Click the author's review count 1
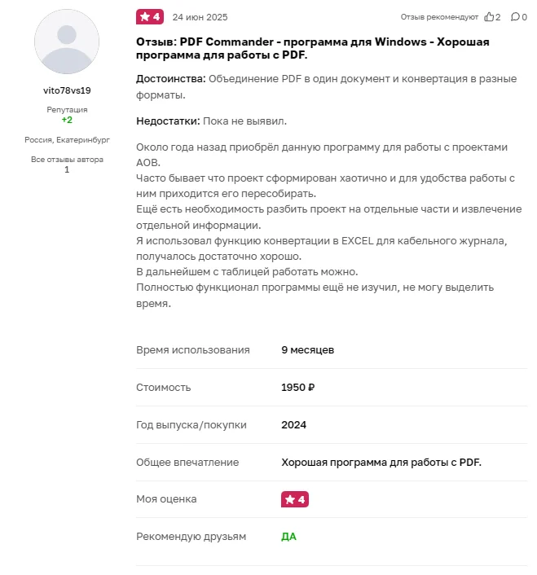The height and width of the screenshot is (575, 537). tap(67, 169)
